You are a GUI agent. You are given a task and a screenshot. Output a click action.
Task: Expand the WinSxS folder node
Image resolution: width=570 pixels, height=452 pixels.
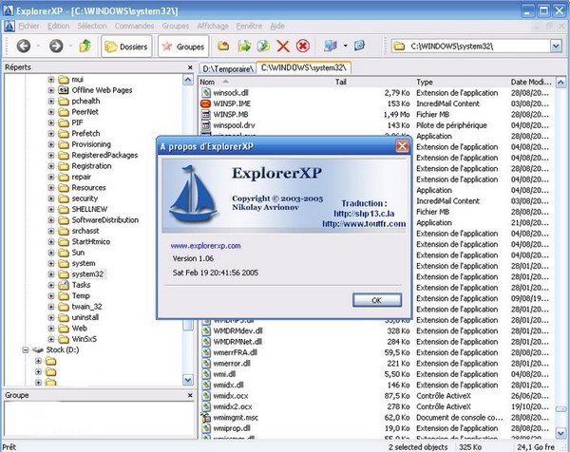51,339
